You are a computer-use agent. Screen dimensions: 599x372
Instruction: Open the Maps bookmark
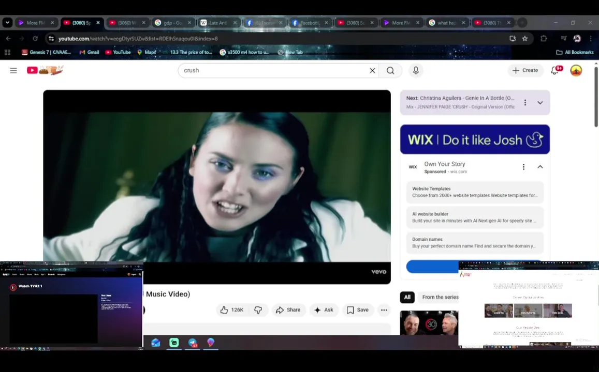click(x=147, y=52)
